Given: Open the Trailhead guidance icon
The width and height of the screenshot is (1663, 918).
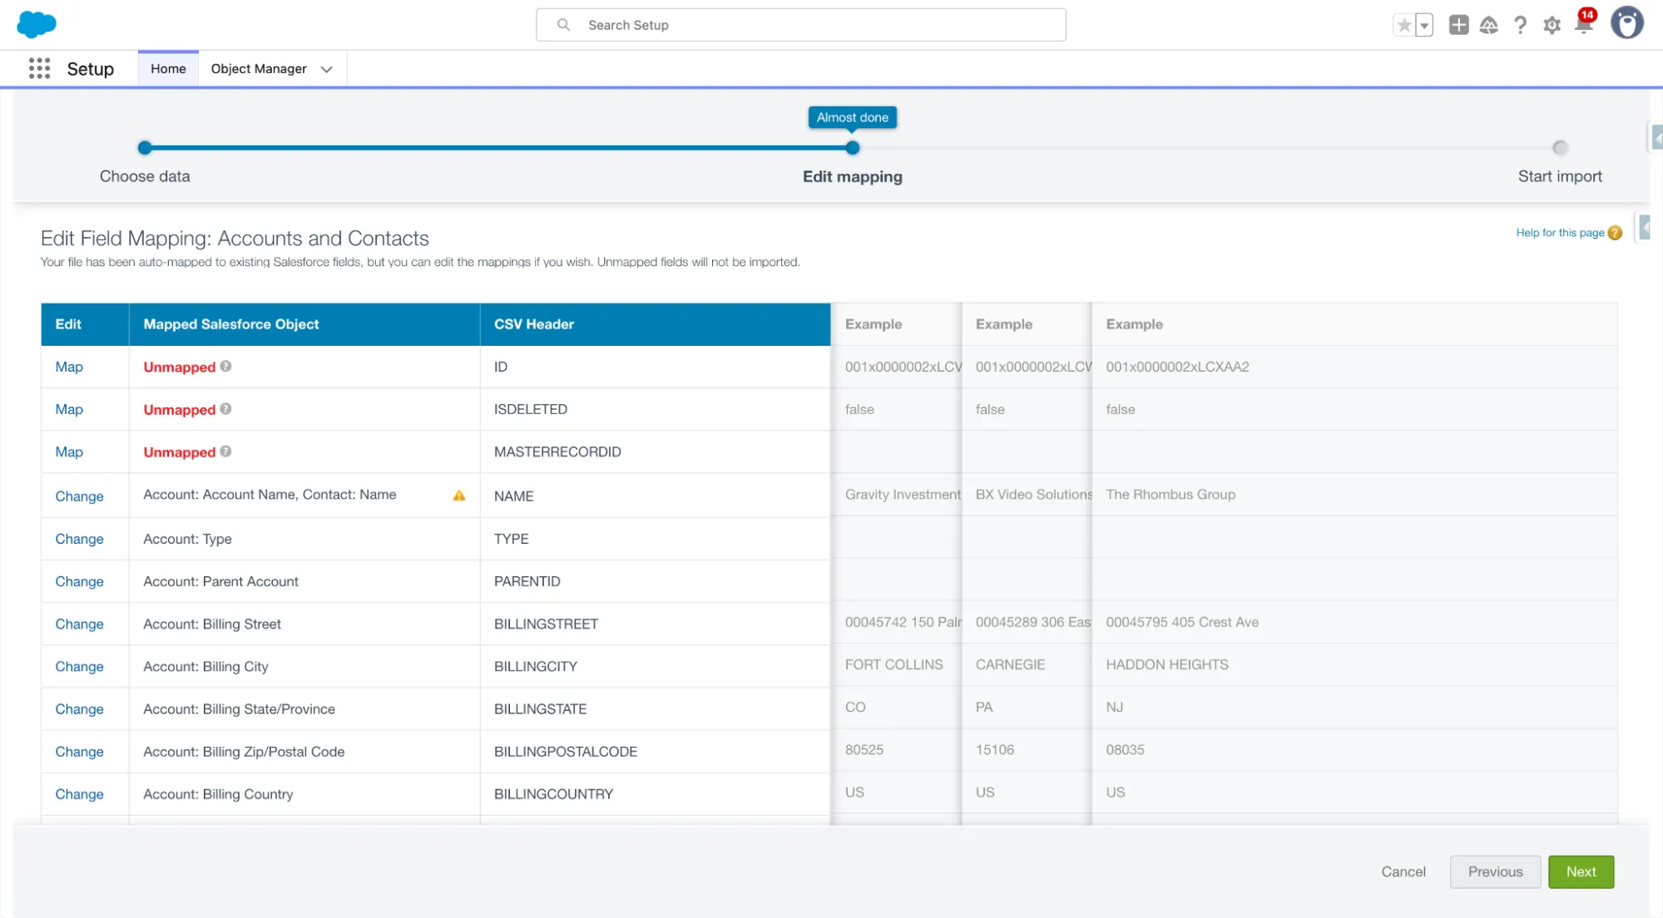Looking at the screenshot, I should pos(1488,25).
